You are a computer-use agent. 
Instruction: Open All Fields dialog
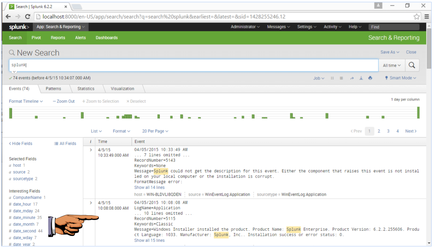pyautogui.click(x=65, y=144)
